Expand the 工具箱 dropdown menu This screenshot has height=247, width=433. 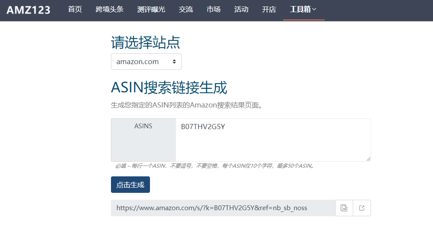click(x=303, y=10)
